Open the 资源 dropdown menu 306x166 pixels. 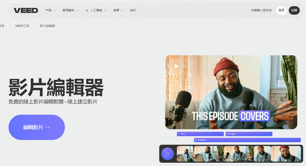118,10
